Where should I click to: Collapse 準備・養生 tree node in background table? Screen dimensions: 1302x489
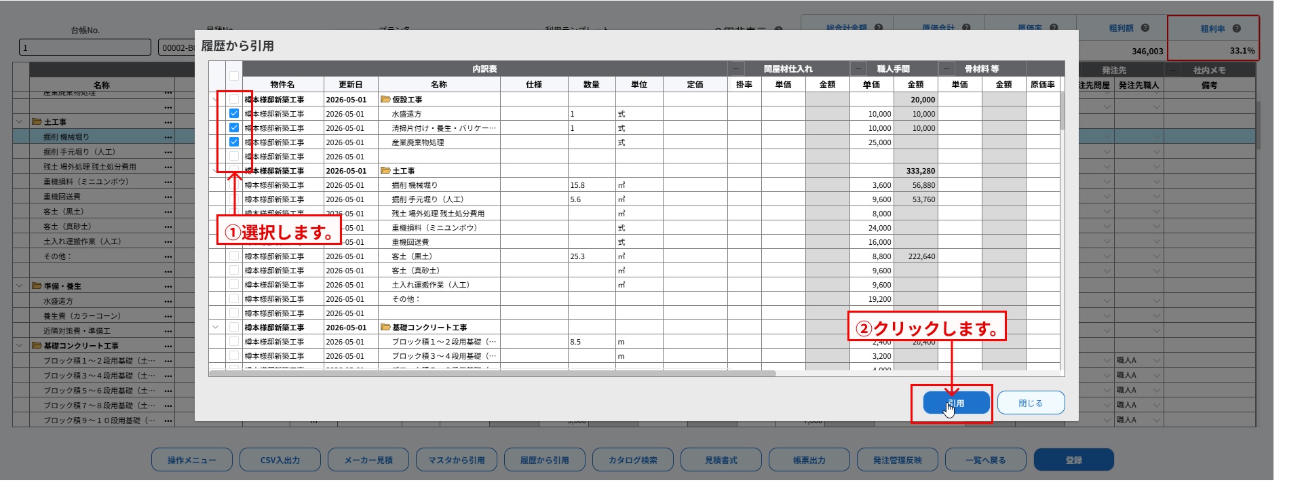(x=20, y=286)
